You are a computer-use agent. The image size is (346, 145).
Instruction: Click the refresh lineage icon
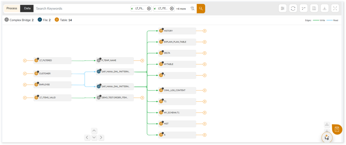tap(293, 8)
